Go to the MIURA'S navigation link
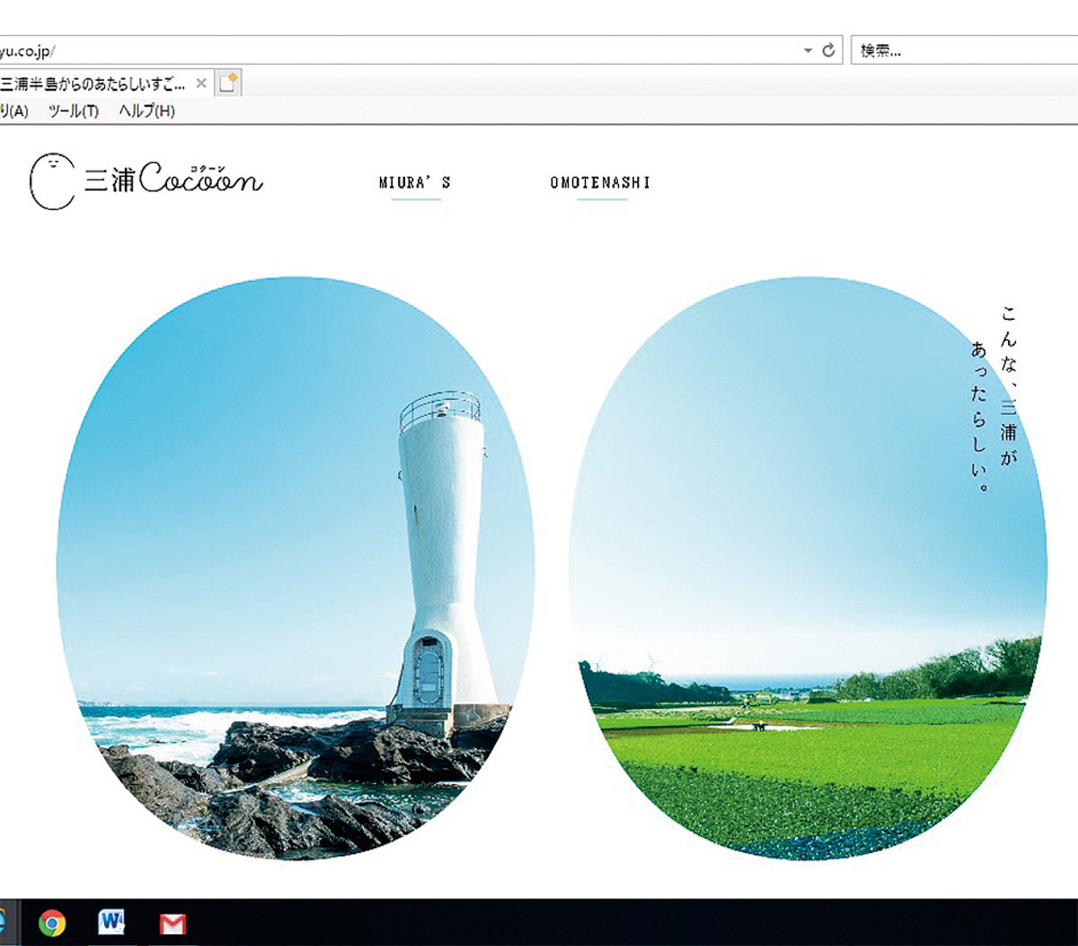 pyautogui.click(x=415, y=183)
